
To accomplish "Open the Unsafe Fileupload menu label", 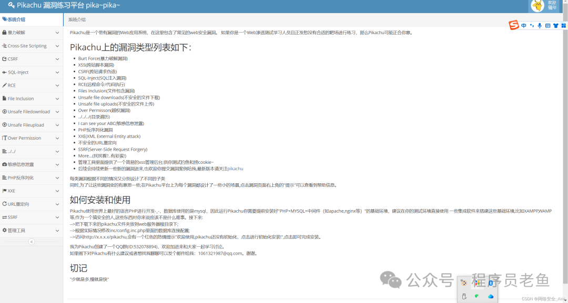I will 26,125.
